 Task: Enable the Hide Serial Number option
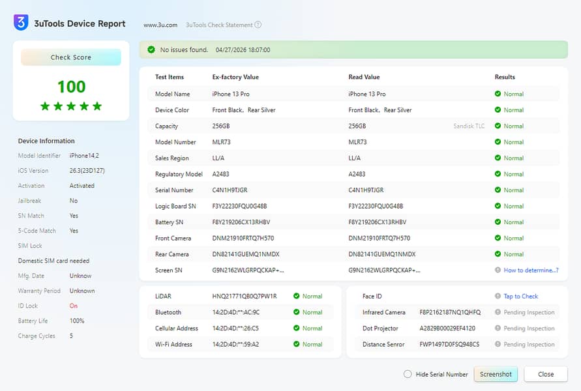(x=408, y=374)
